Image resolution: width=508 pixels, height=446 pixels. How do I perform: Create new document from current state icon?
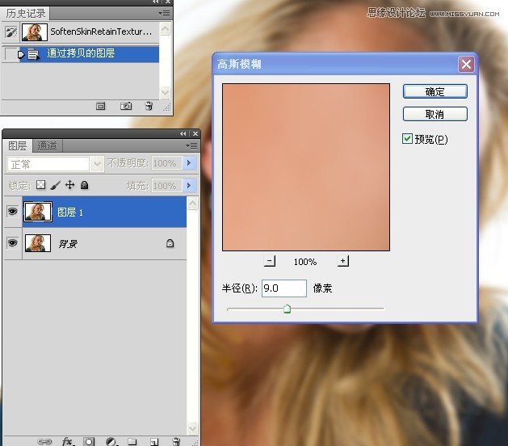click(101, 106)
